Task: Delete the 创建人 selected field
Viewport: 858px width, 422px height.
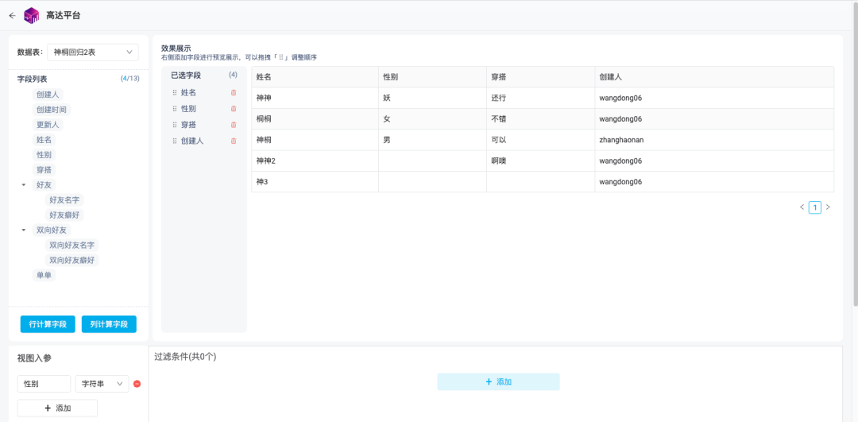Action: click(x=234, y=141)
